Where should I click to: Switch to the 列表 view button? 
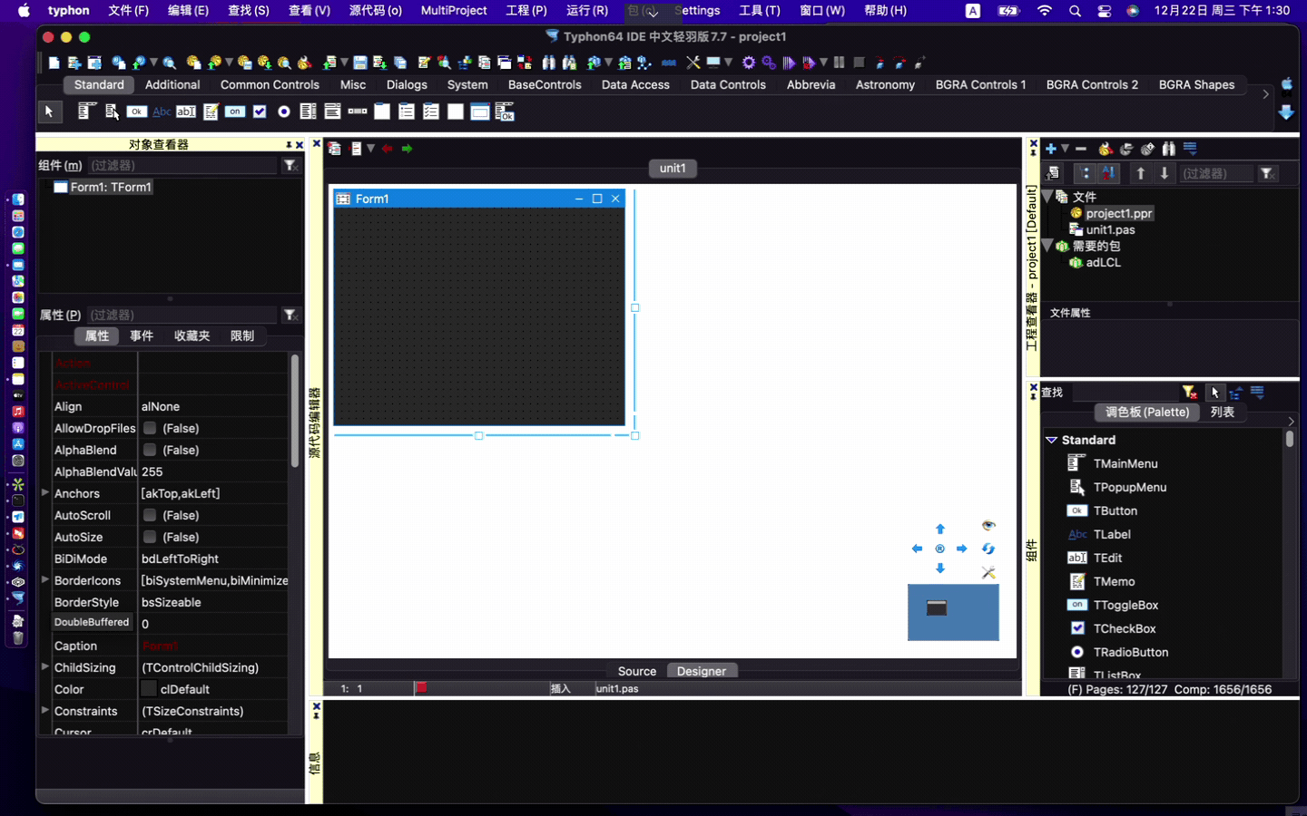click(x=1223, y=412)
